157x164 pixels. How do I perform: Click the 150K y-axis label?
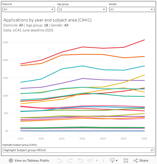tap(5, 78)
